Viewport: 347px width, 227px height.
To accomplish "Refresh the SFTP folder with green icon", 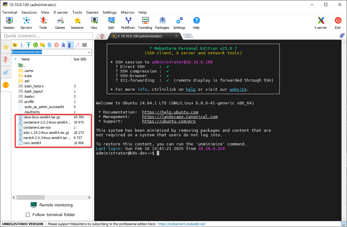I will pos(36,45).
